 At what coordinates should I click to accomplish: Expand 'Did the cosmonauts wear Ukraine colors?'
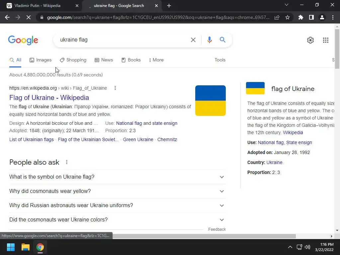click(118, 220)
